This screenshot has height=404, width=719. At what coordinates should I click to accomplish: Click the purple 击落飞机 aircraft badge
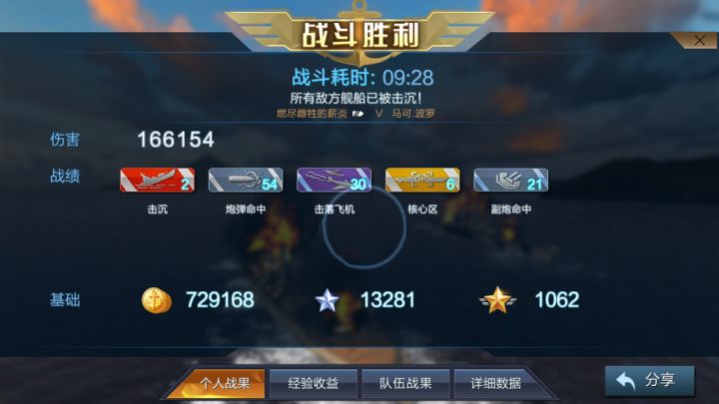tap(334, 180)
